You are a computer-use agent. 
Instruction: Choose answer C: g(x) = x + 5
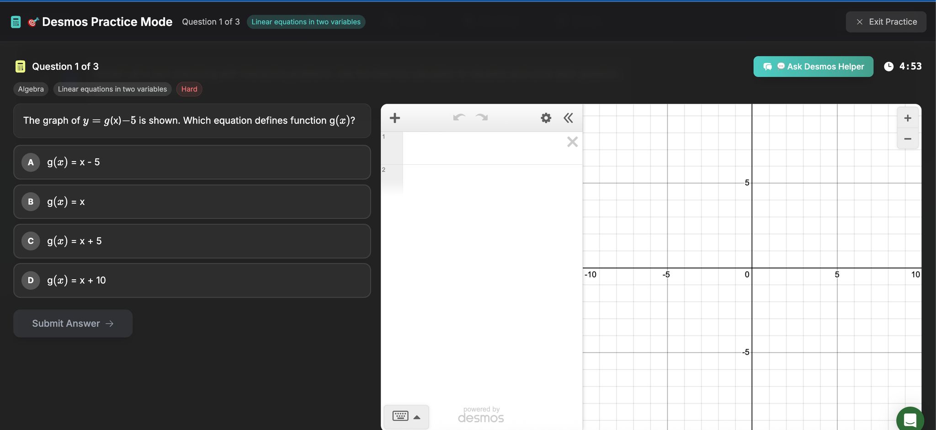coord(192,241)
